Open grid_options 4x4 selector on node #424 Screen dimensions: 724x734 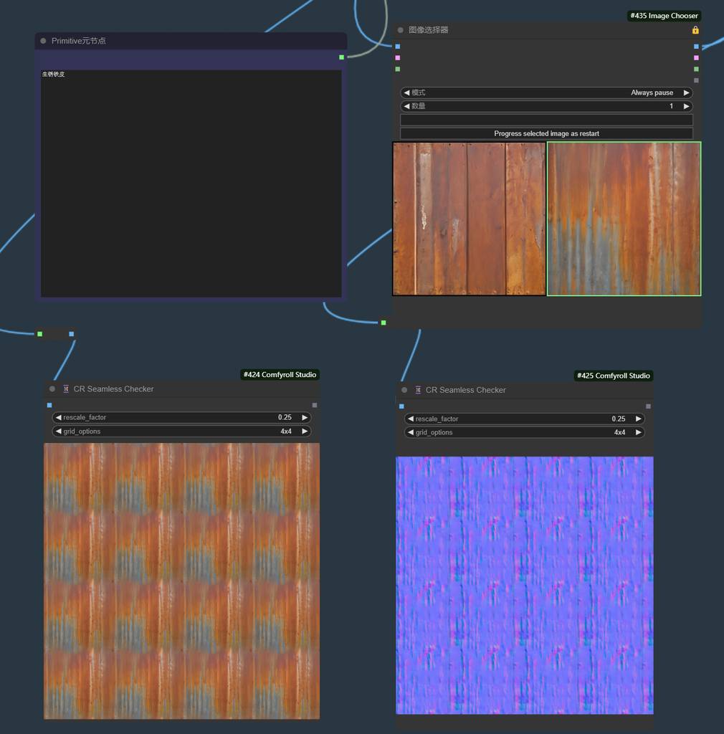(181, 432)
